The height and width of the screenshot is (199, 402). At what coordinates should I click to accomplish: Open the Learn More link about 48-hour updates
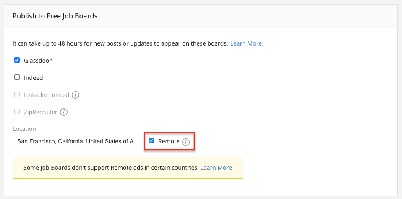click(247, 43)
